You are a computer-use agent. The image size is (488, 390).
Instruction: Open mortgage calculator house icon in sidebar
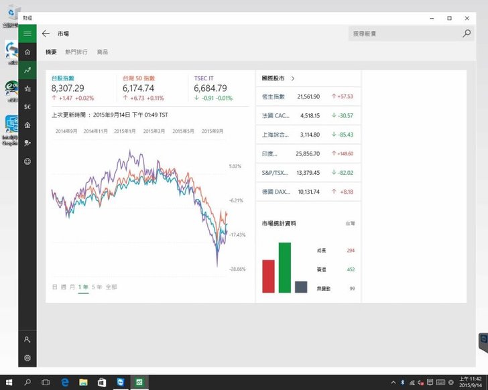point(27,125)
